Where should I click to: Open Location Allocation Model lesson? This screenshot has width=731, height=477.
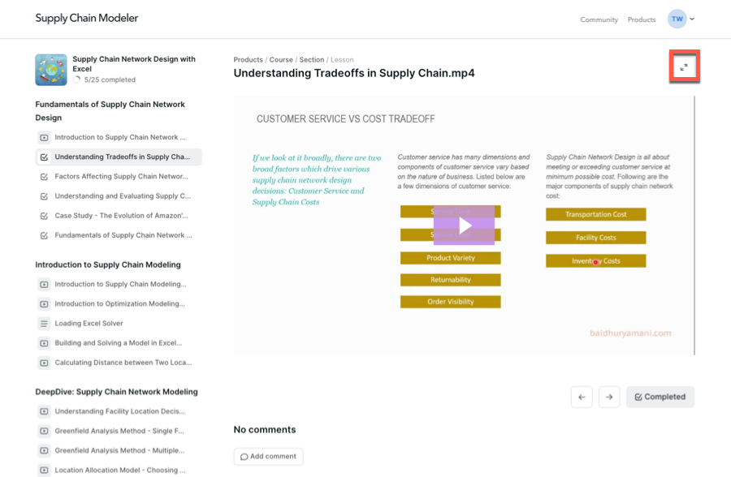(x=120, y=470)
